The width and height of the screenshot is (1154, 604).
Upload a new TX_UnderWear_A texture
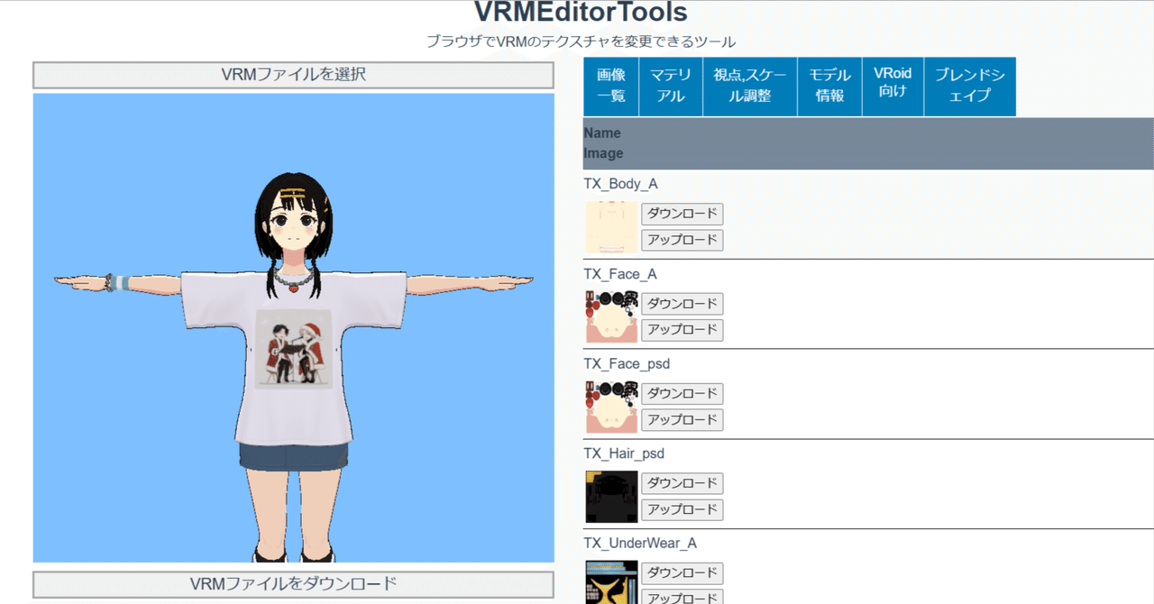[x=682, y=596]
